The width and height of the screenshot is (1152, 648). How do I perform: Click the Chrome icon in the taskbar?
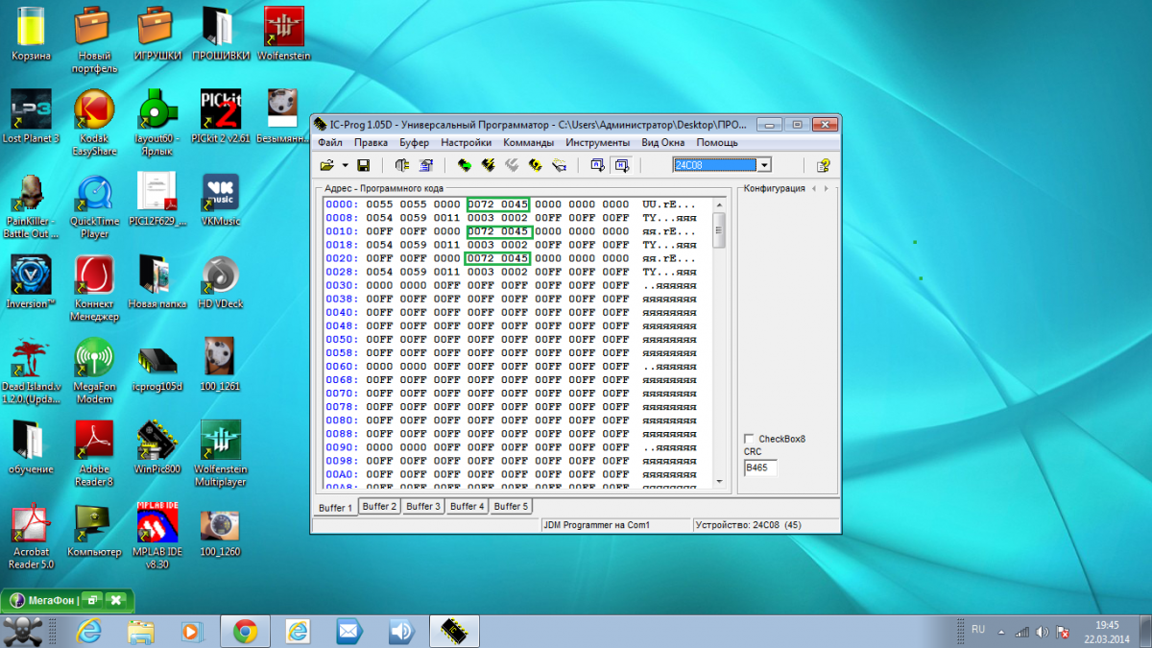(245, 631)
